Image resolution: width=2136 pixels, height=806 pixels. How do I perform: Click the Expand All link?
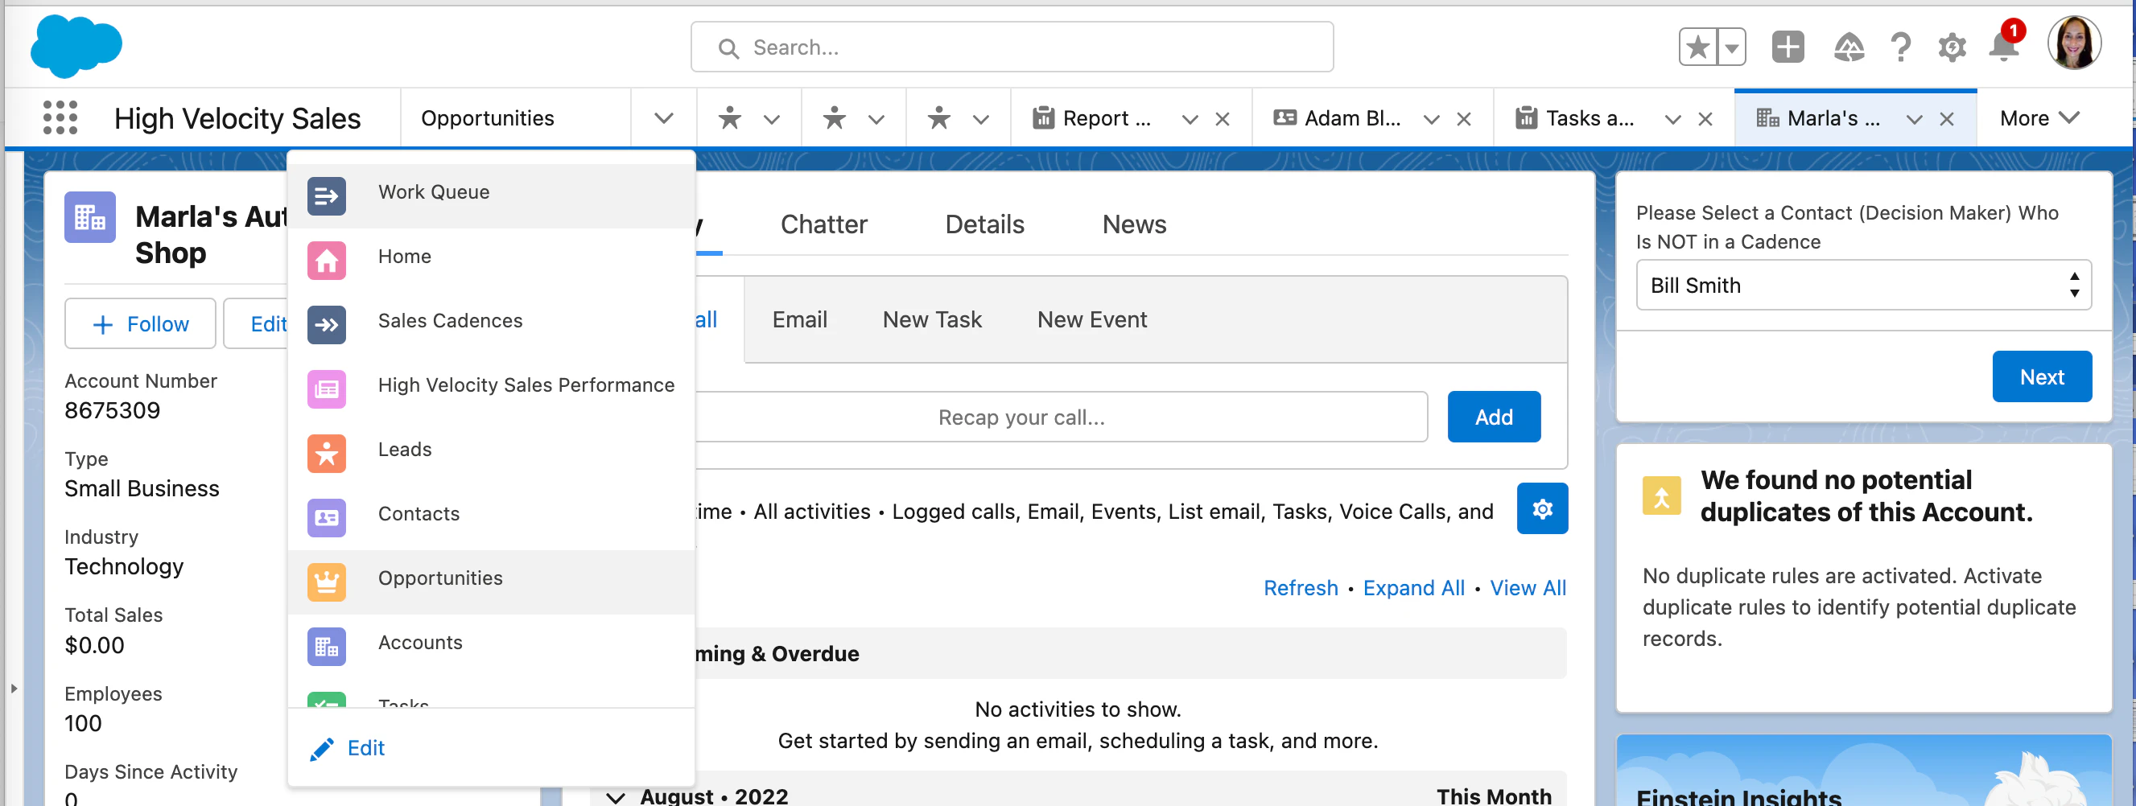[x=1413, y=589]
